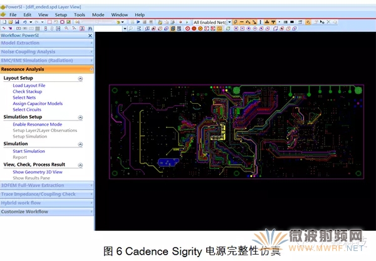Open the dropdown arrow next to Redo
376x261 pixels.
click(x=43, y=22)
